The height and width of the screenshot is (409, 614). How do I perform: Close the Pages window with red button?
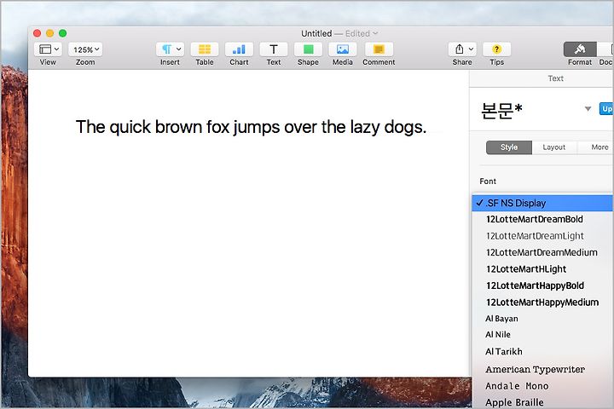(x=38, y=33)
